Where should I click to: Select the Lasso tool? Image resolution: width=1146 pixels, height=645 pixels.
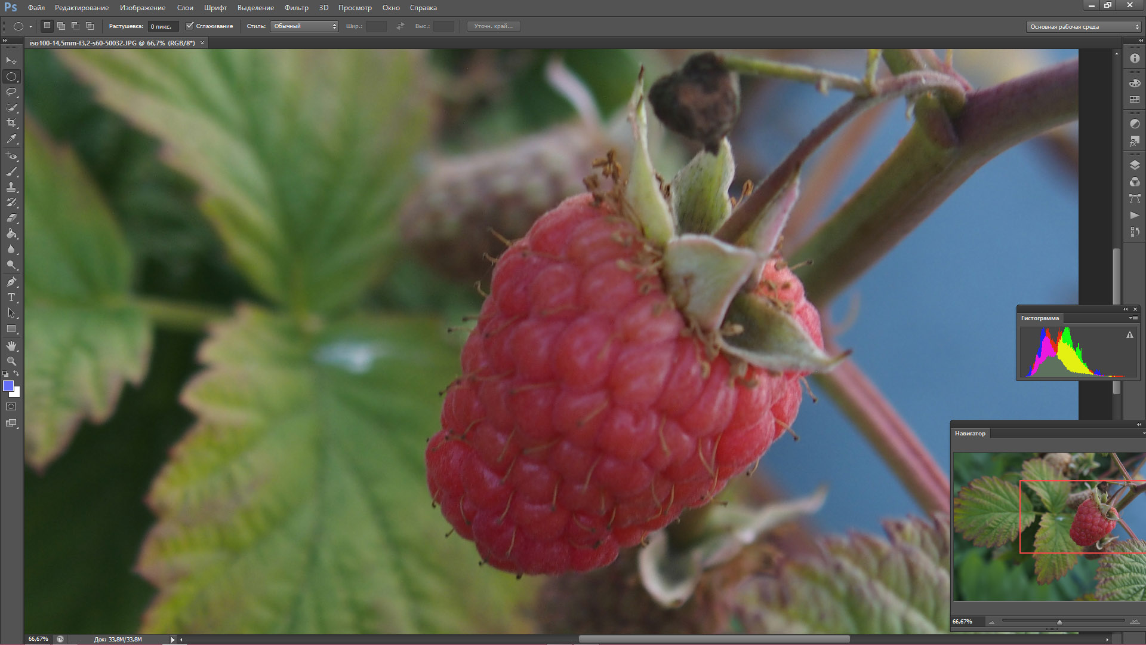[x=11, y=92]
